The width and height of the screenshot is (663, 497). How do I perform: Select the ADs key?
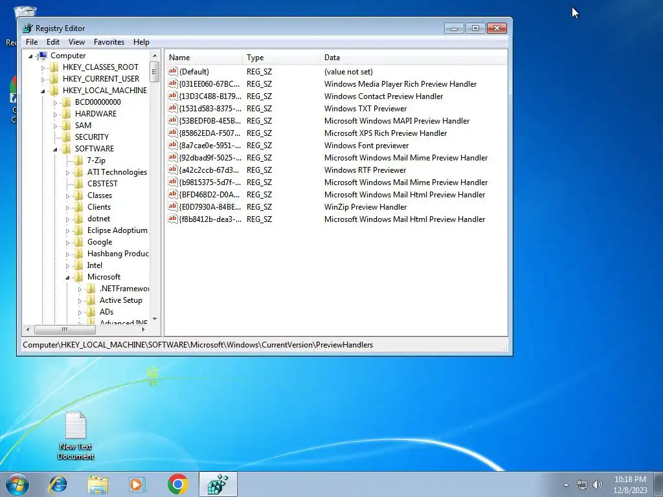click(x=107, y=312)
